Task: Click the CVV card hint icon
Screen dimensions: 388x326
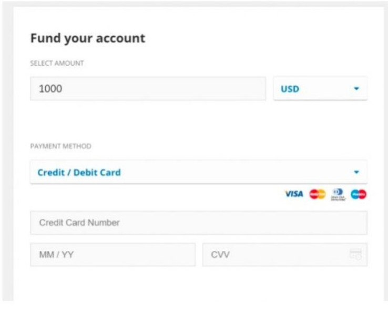Action: coord(355,255)
